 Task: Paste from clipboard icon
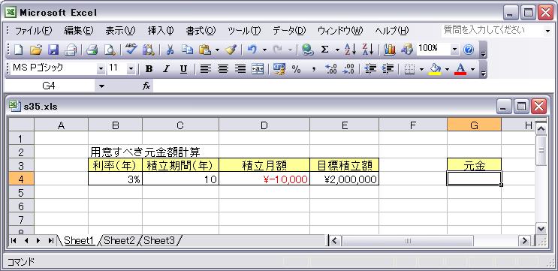pos(205,50)
